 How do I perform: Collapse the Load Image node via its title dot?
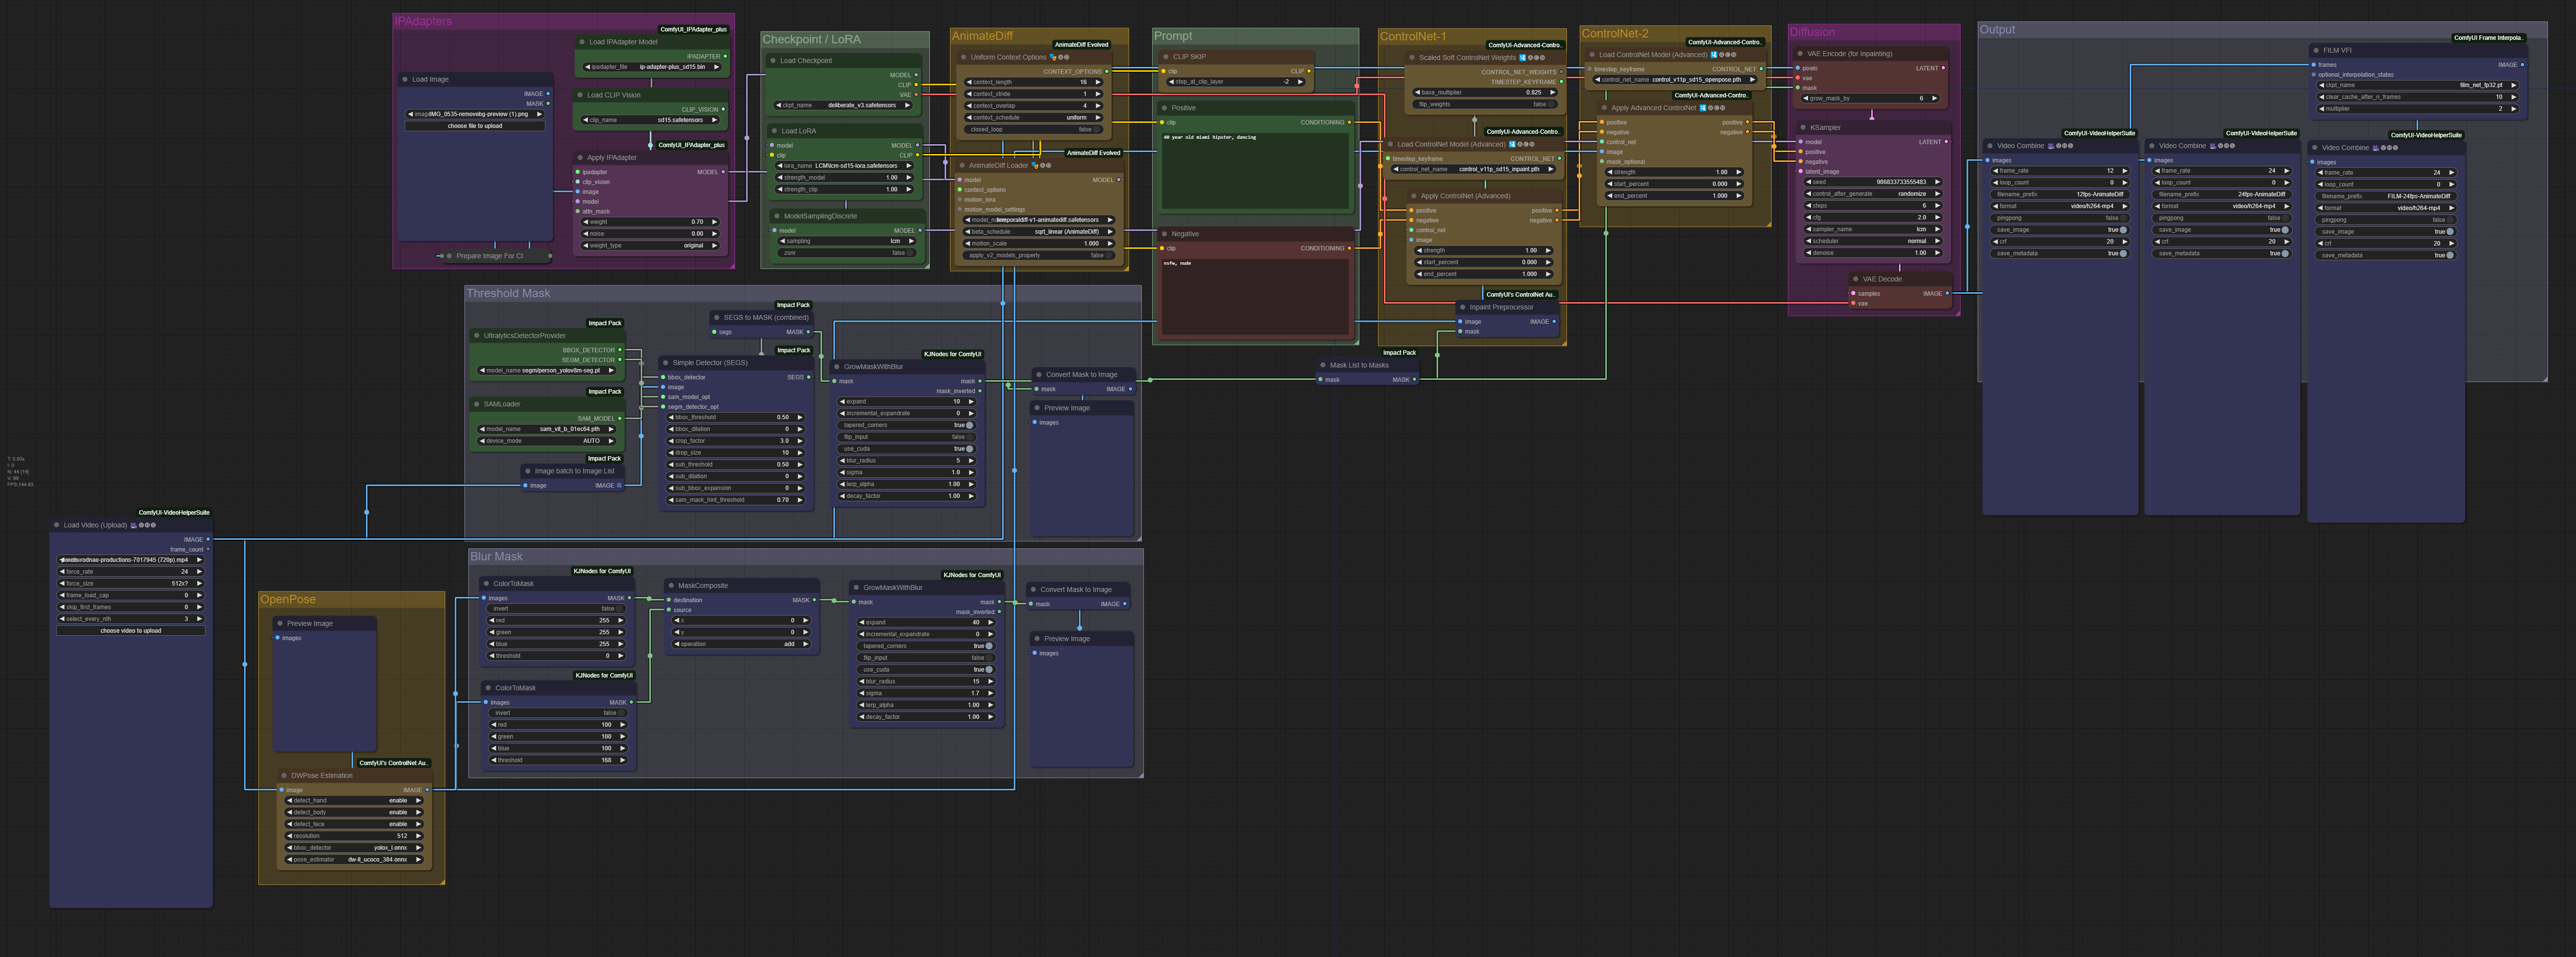click(405, 79)
